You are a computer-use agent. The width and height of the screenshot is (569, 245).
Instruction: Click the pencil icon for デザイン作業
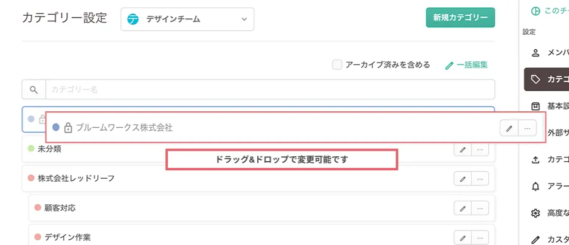pyautogui.click(x=463, y=238)
